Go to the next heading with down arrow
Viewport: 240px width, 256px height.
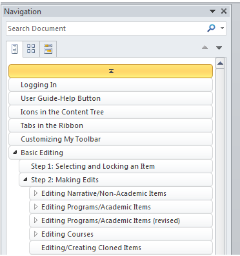(x=219, y=48)
